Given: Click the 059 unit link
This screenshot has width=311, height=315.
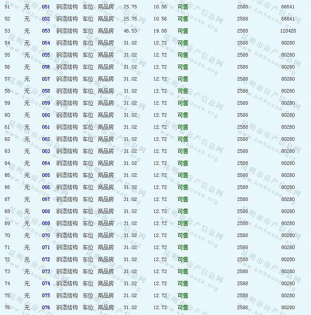Looking at the screenshot, I should [46, 103].
